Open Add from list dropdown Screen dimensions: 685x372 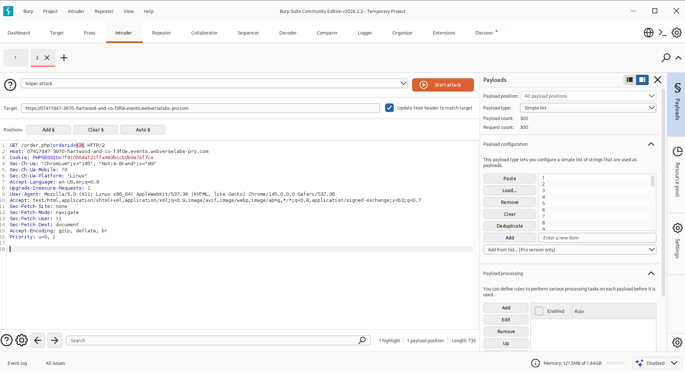(570, 250)
